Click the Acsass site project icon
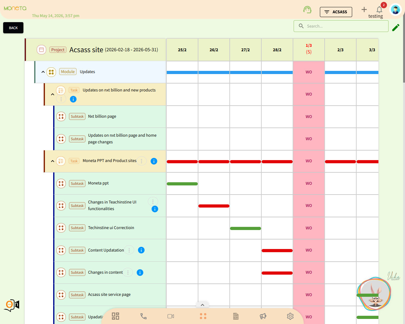Viewport: 405px width, 324px height. (41, 50)
